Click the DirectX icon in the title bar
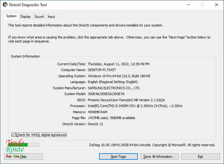This screenshot has height=164, width=224. tap(5, 5)
